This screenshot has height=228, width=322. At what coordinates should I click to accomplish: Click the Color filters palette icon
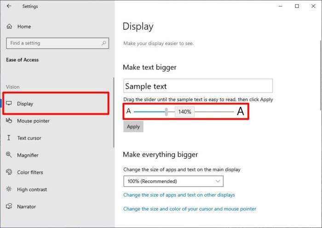[9, 172]
